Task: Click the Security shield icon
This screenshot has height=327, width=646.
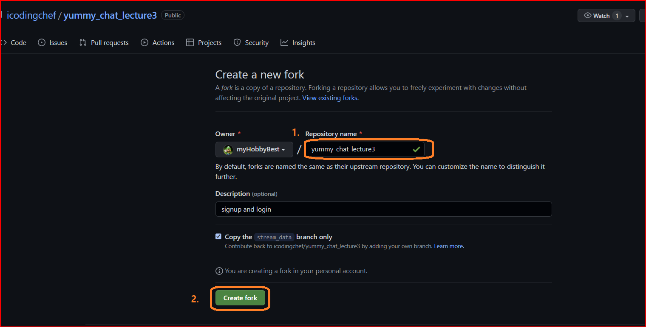Action: pos(237,42)
